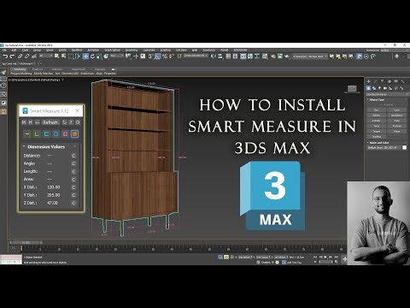410x308 pixels.
Task: Open the Rendering menu
Action: (132, 50)
